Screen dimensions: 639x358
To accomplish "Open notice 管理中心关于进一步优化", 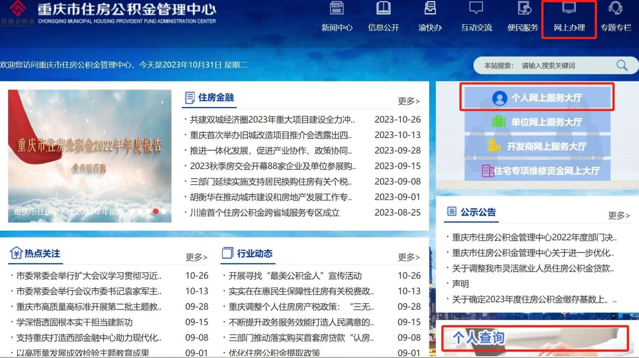I will tap(533, 253).
